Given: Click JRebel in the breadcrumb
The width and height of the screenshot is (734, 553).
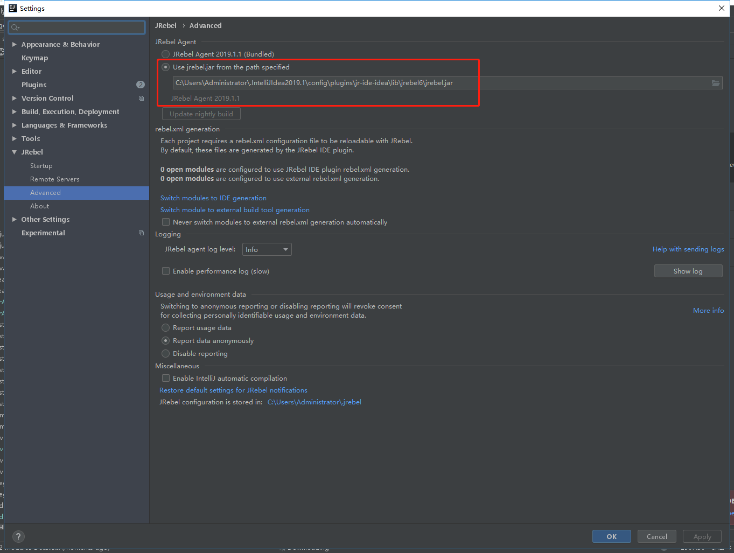Looking at the screenshot, I should pyautogui.click(x=166, y=25).
